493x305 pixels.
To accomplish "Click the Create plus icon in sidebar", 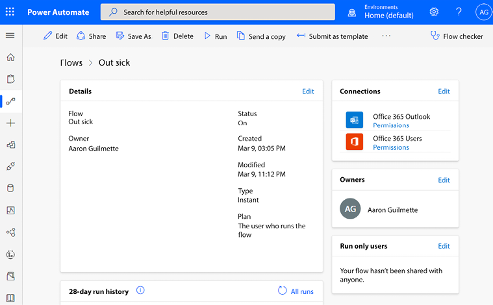I will coord(10,123).
